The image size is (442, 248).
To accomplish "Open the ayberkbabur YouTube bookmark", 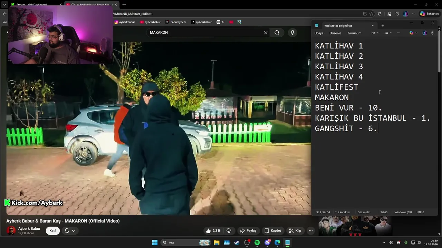I will 150,22.
